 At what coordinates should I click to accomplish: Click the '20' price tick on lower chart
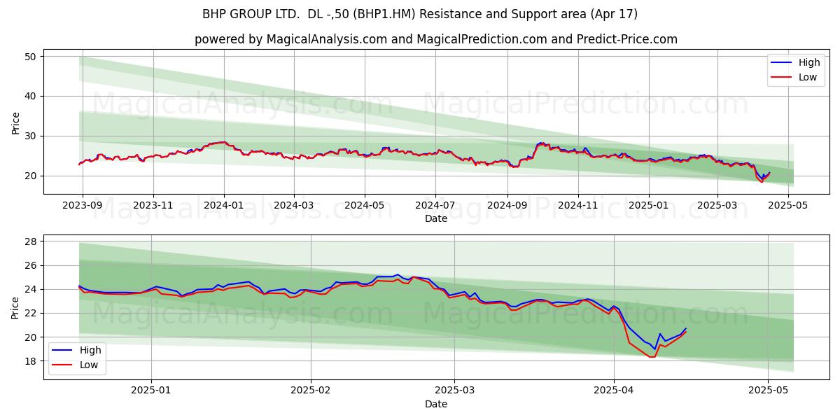(31, 337)
